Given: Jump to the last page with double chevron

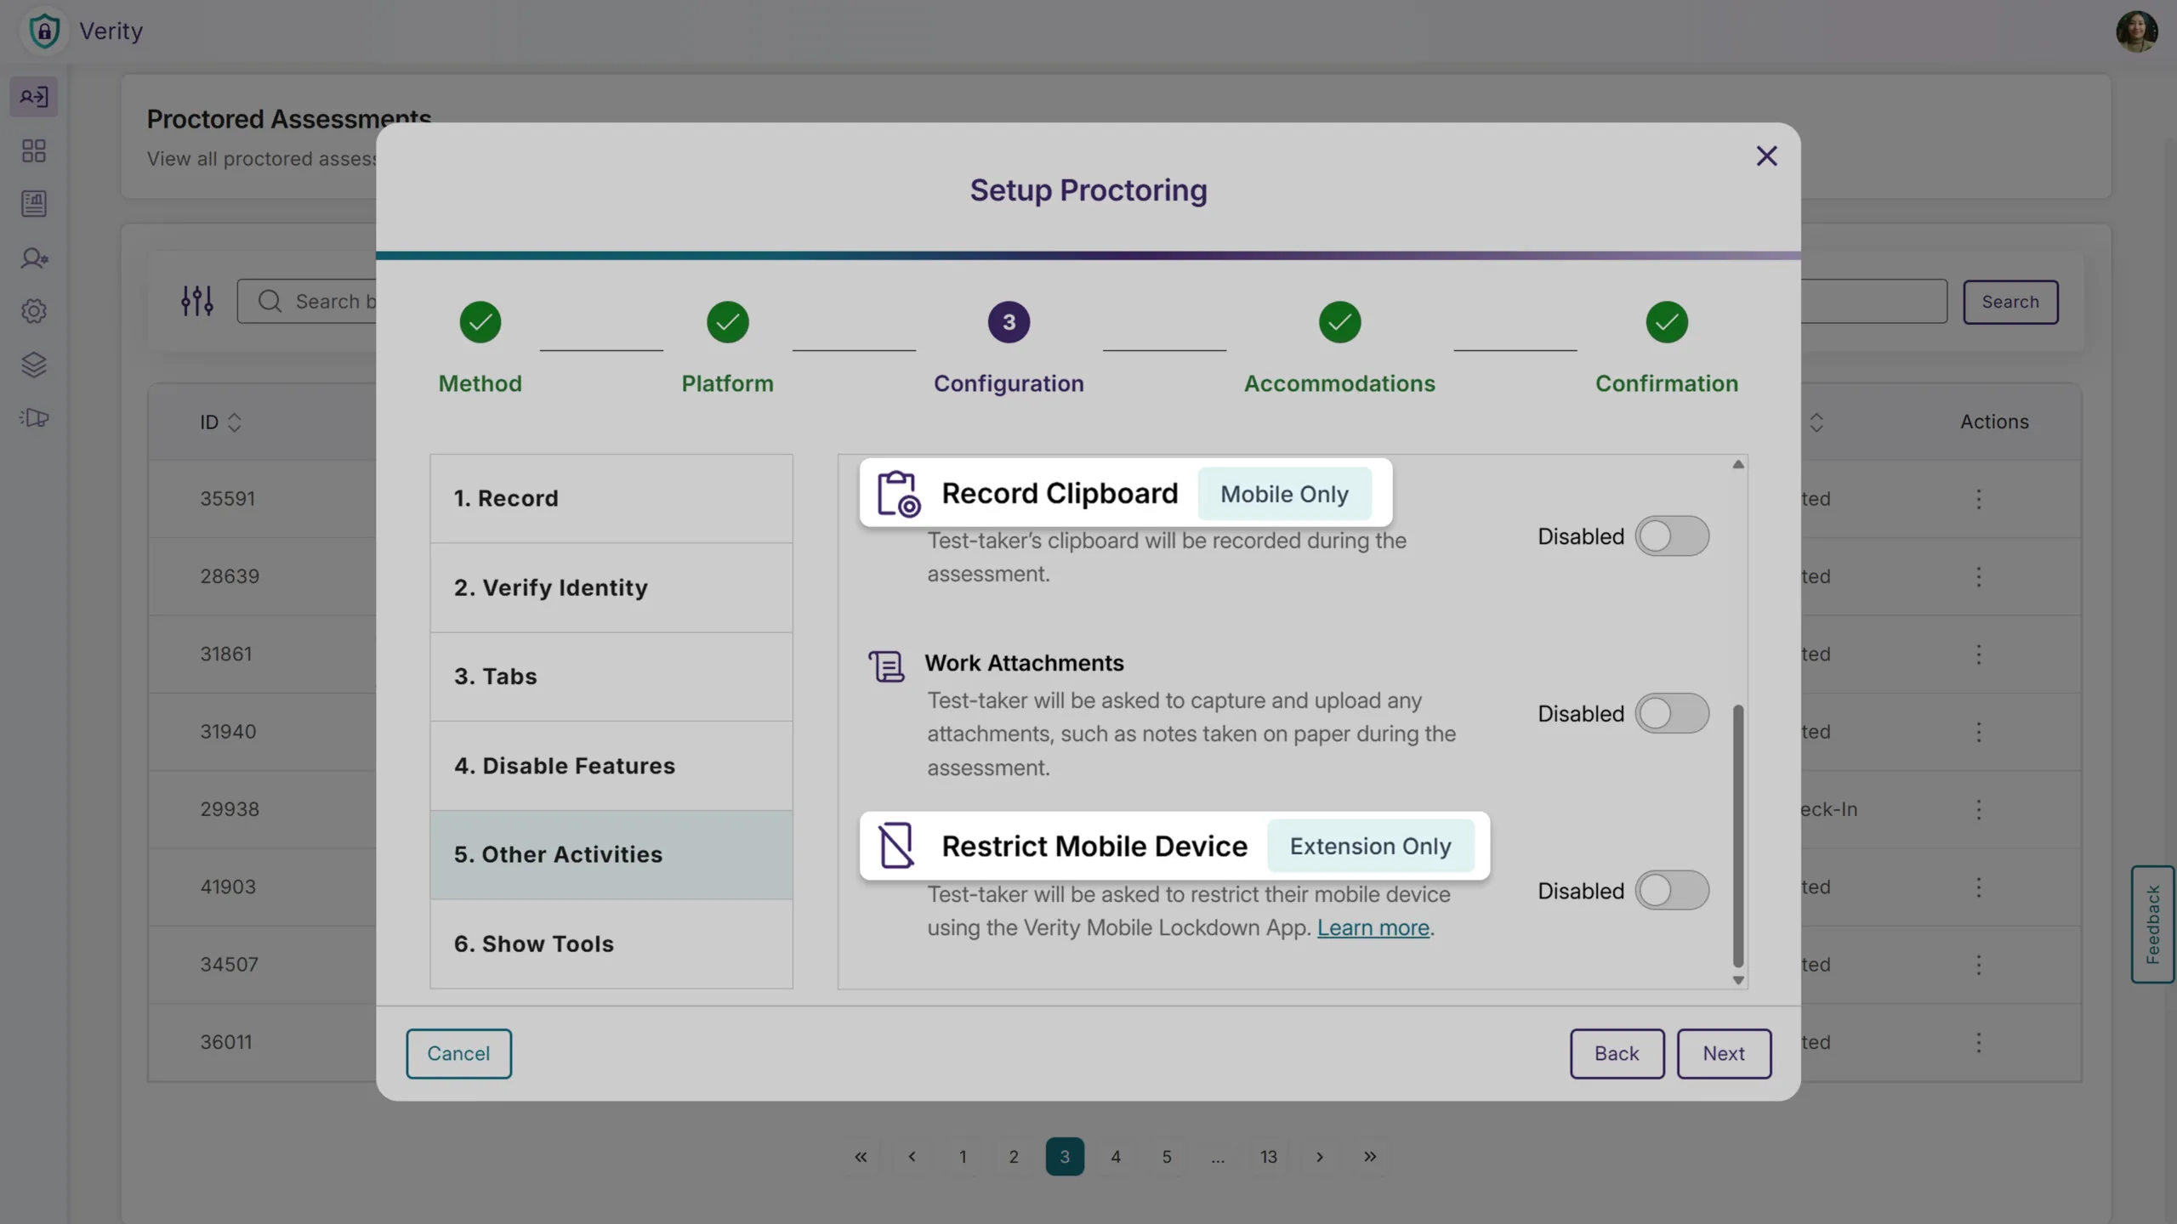Looking at the screenshot, I should (1370, 1157).
